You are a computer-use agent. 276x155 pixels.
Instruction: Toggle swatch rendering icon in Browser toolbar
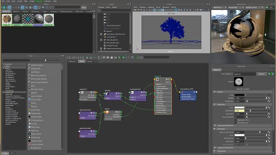pos(4,7)
